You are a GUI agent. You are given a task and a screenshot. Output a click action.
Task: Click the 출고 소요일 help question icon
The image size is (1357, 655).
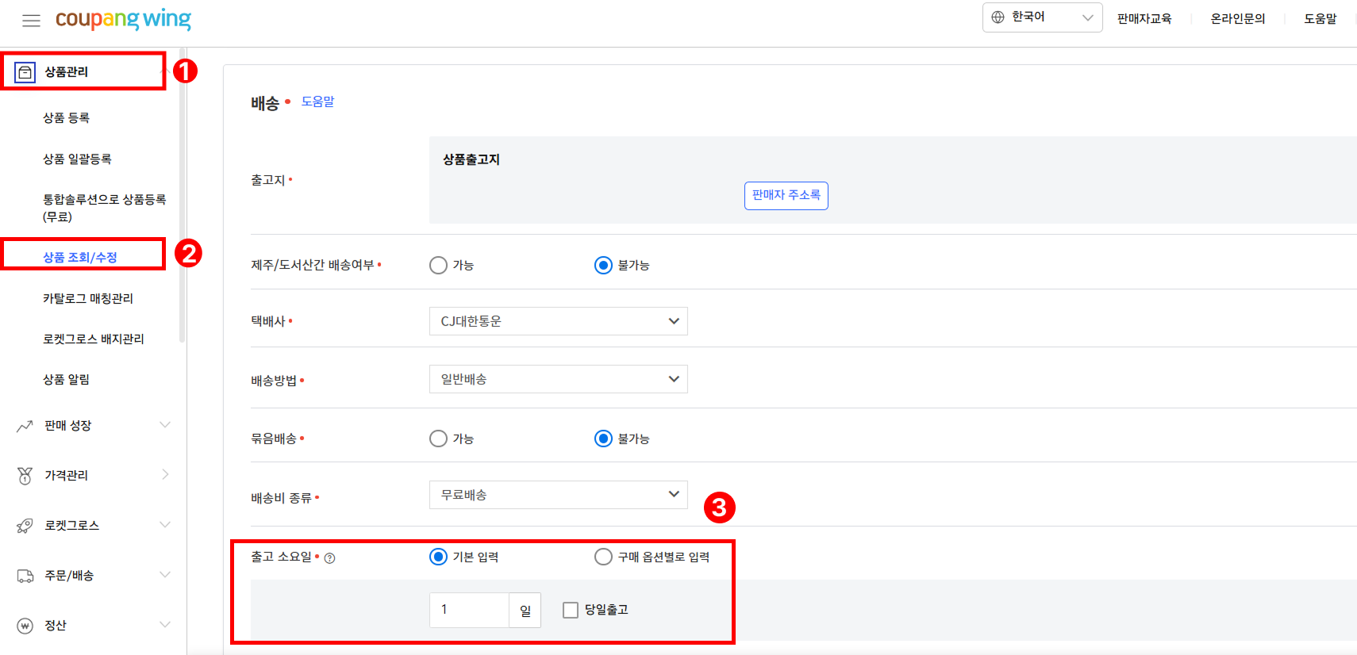pyautogui.click(x=330, y=558)
